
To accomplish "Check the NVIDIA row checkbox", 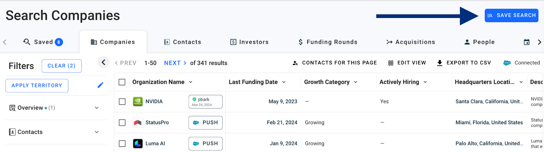I will (122, 102).
